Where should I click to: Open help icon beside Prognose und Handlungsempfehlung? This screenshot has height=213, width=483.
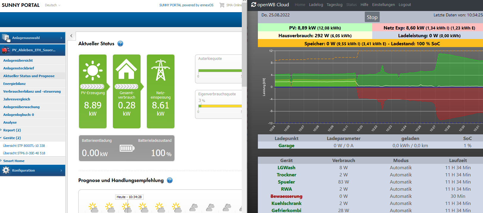[x=170, y=180]
